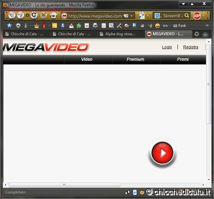
Task: Click the horizontal scrollbar at the bottom
Action: (x=64, y=185)
